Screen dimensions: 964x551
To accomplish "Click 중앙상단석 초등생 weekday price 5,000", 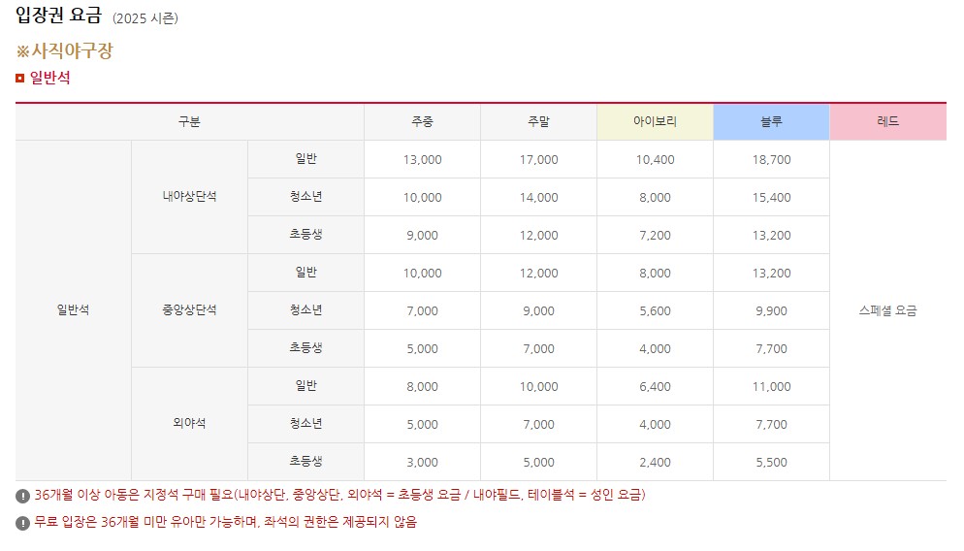I will (x=423, y=348).
